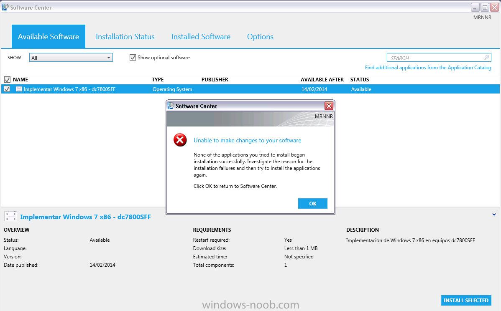Switch to the Available Software tab

click(x=49, y=37)
